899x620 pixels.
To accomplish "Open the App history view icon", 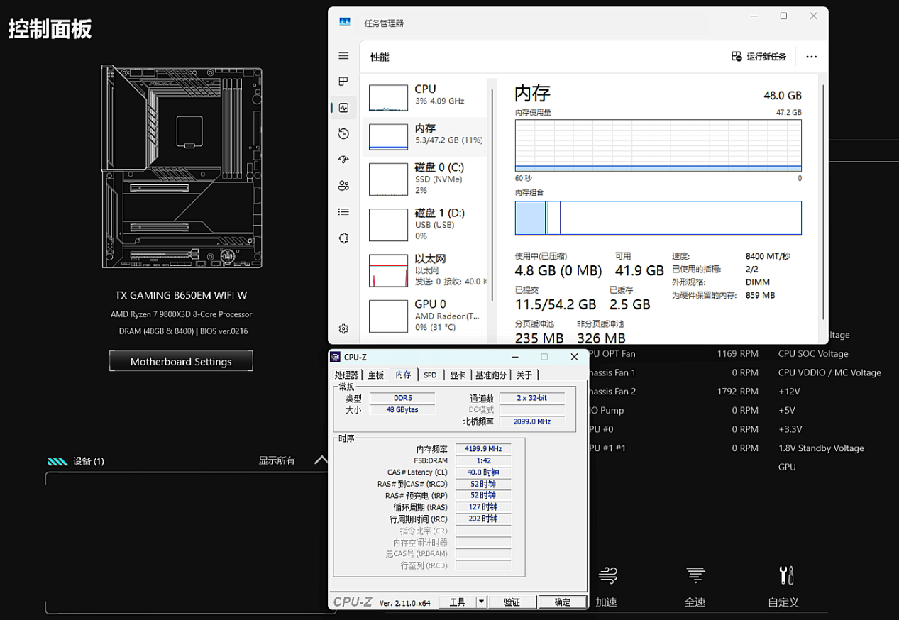I will (x=343, y=133).
